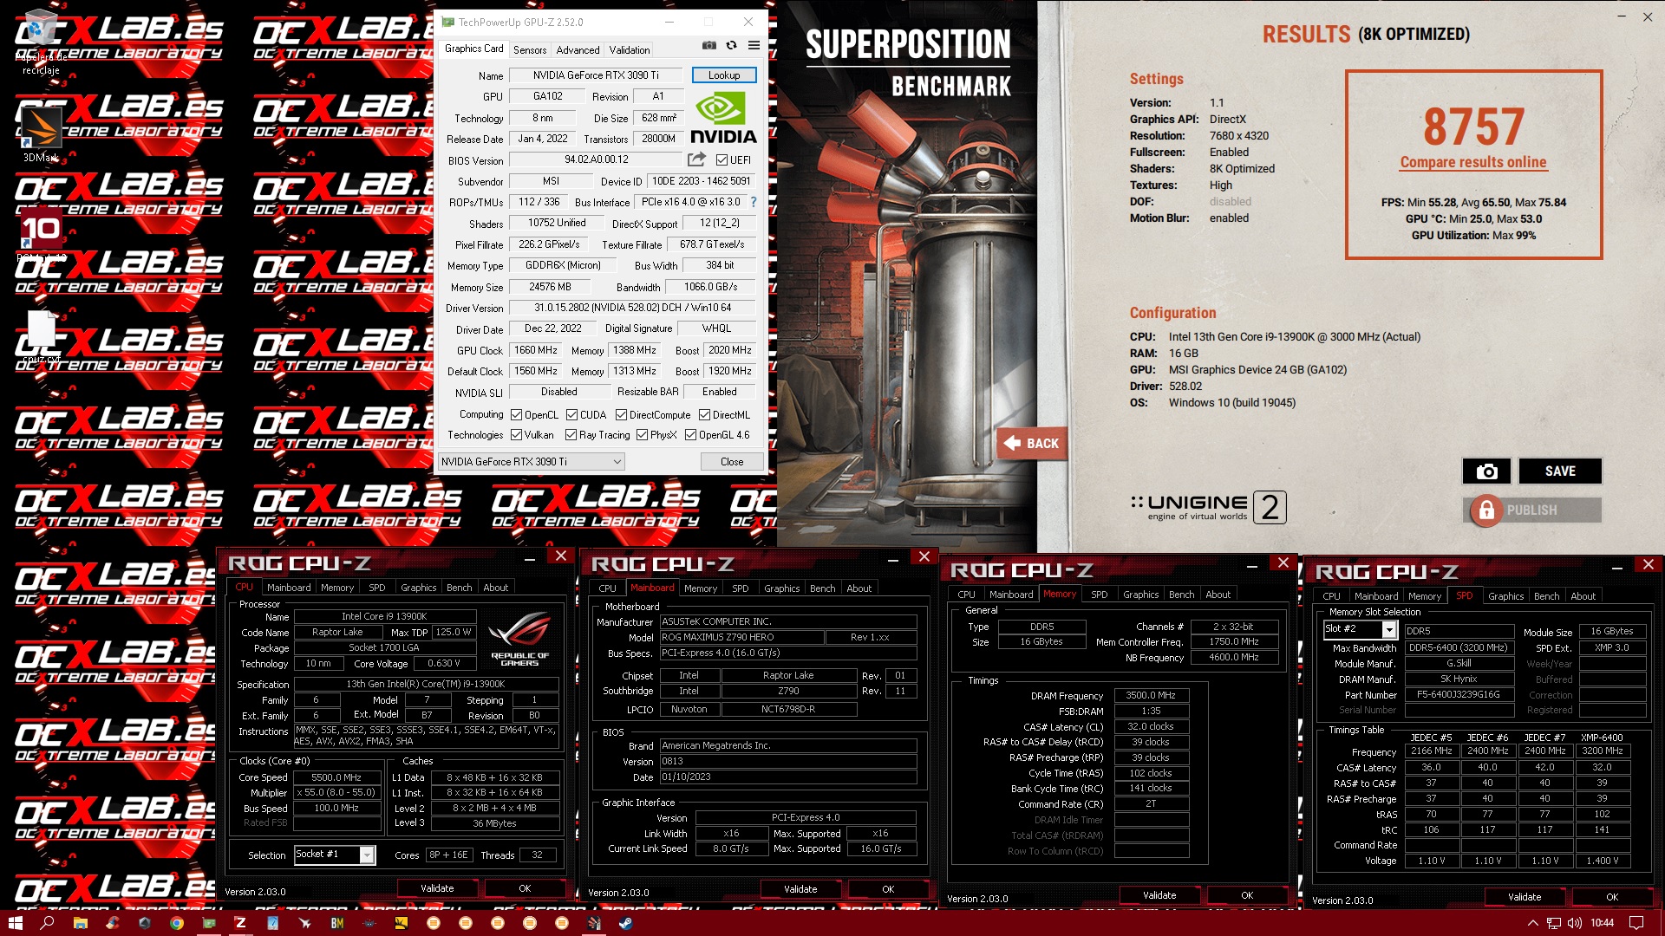Click the PUBLISH button in Superposition
1665x936 pixels.
(x=1531, y=510)
